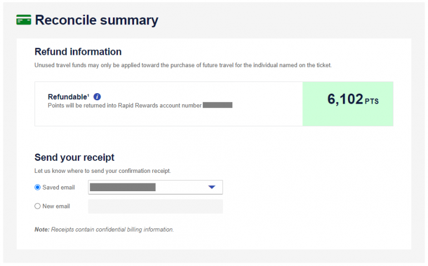Image resolution: width=428 pixels, height=266 pixels.
Task: Click the 'Let us know where' instruction text
Action: pyautogui.click(x=102, y=171)
